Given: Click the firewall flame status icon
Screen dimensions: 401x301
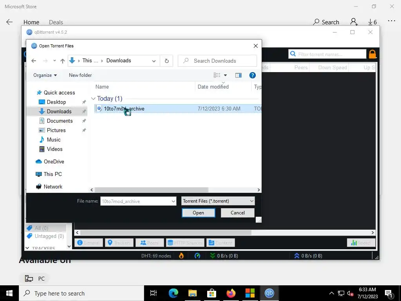Looking at the screenshot, I should 181,256.
